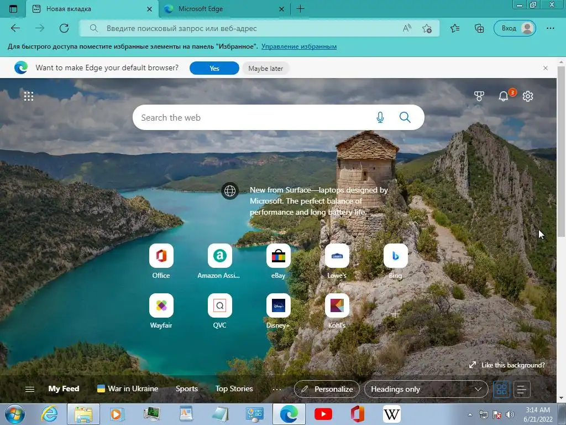This screenshot has height=425, width=566.
Task: Click the vertical page scrollbar
Action: [561, 152]
